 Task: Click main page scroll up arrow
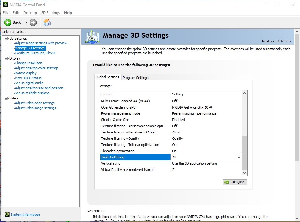pyautogui.click(x=297, y=32)
